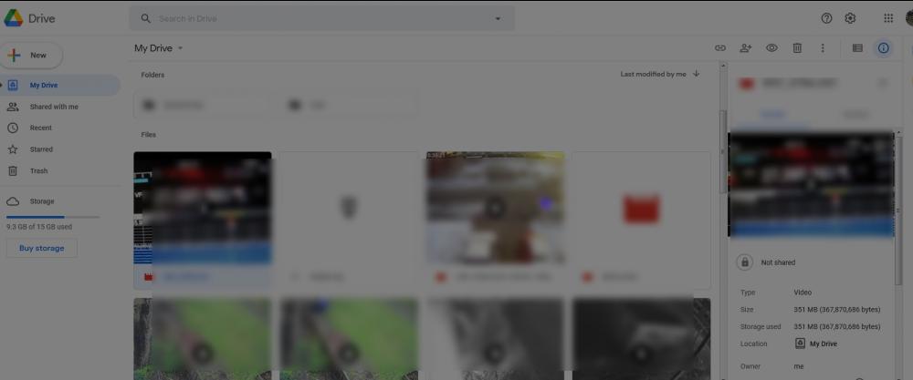913x380 pixels.
Task: Click the Not shared lock icon
Action: click(x=744, y=262)
